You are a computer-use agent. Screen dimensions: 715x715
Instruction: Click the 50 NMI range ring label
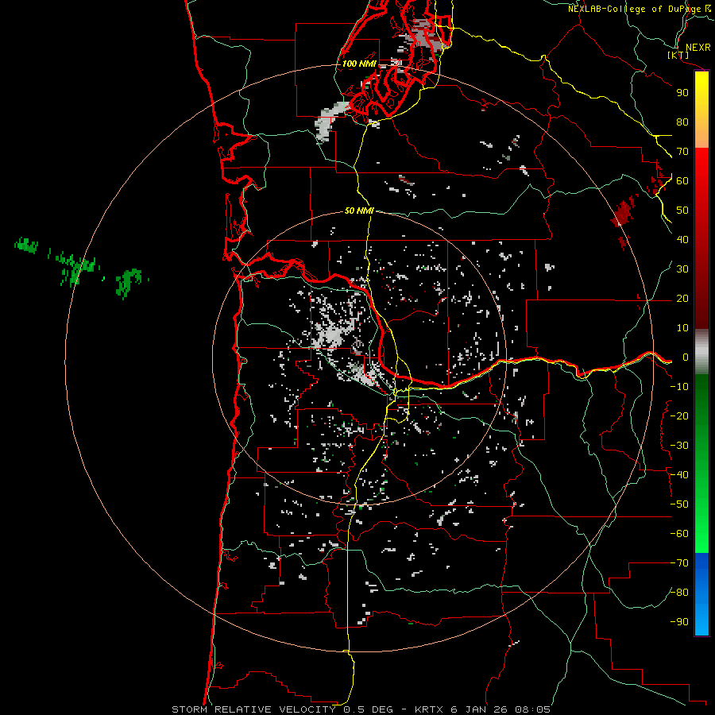[359, 211]
